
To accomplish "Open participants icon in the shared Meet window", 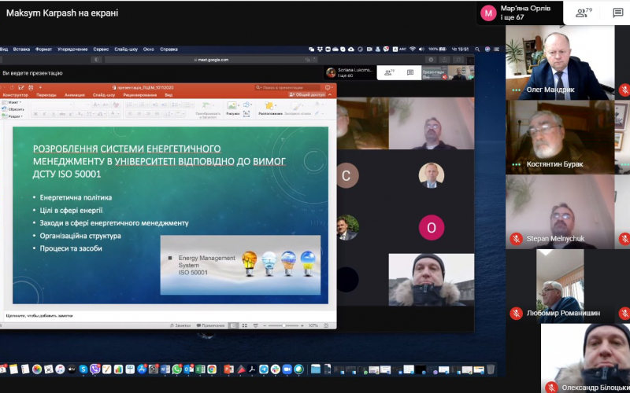I will [389, 72].
